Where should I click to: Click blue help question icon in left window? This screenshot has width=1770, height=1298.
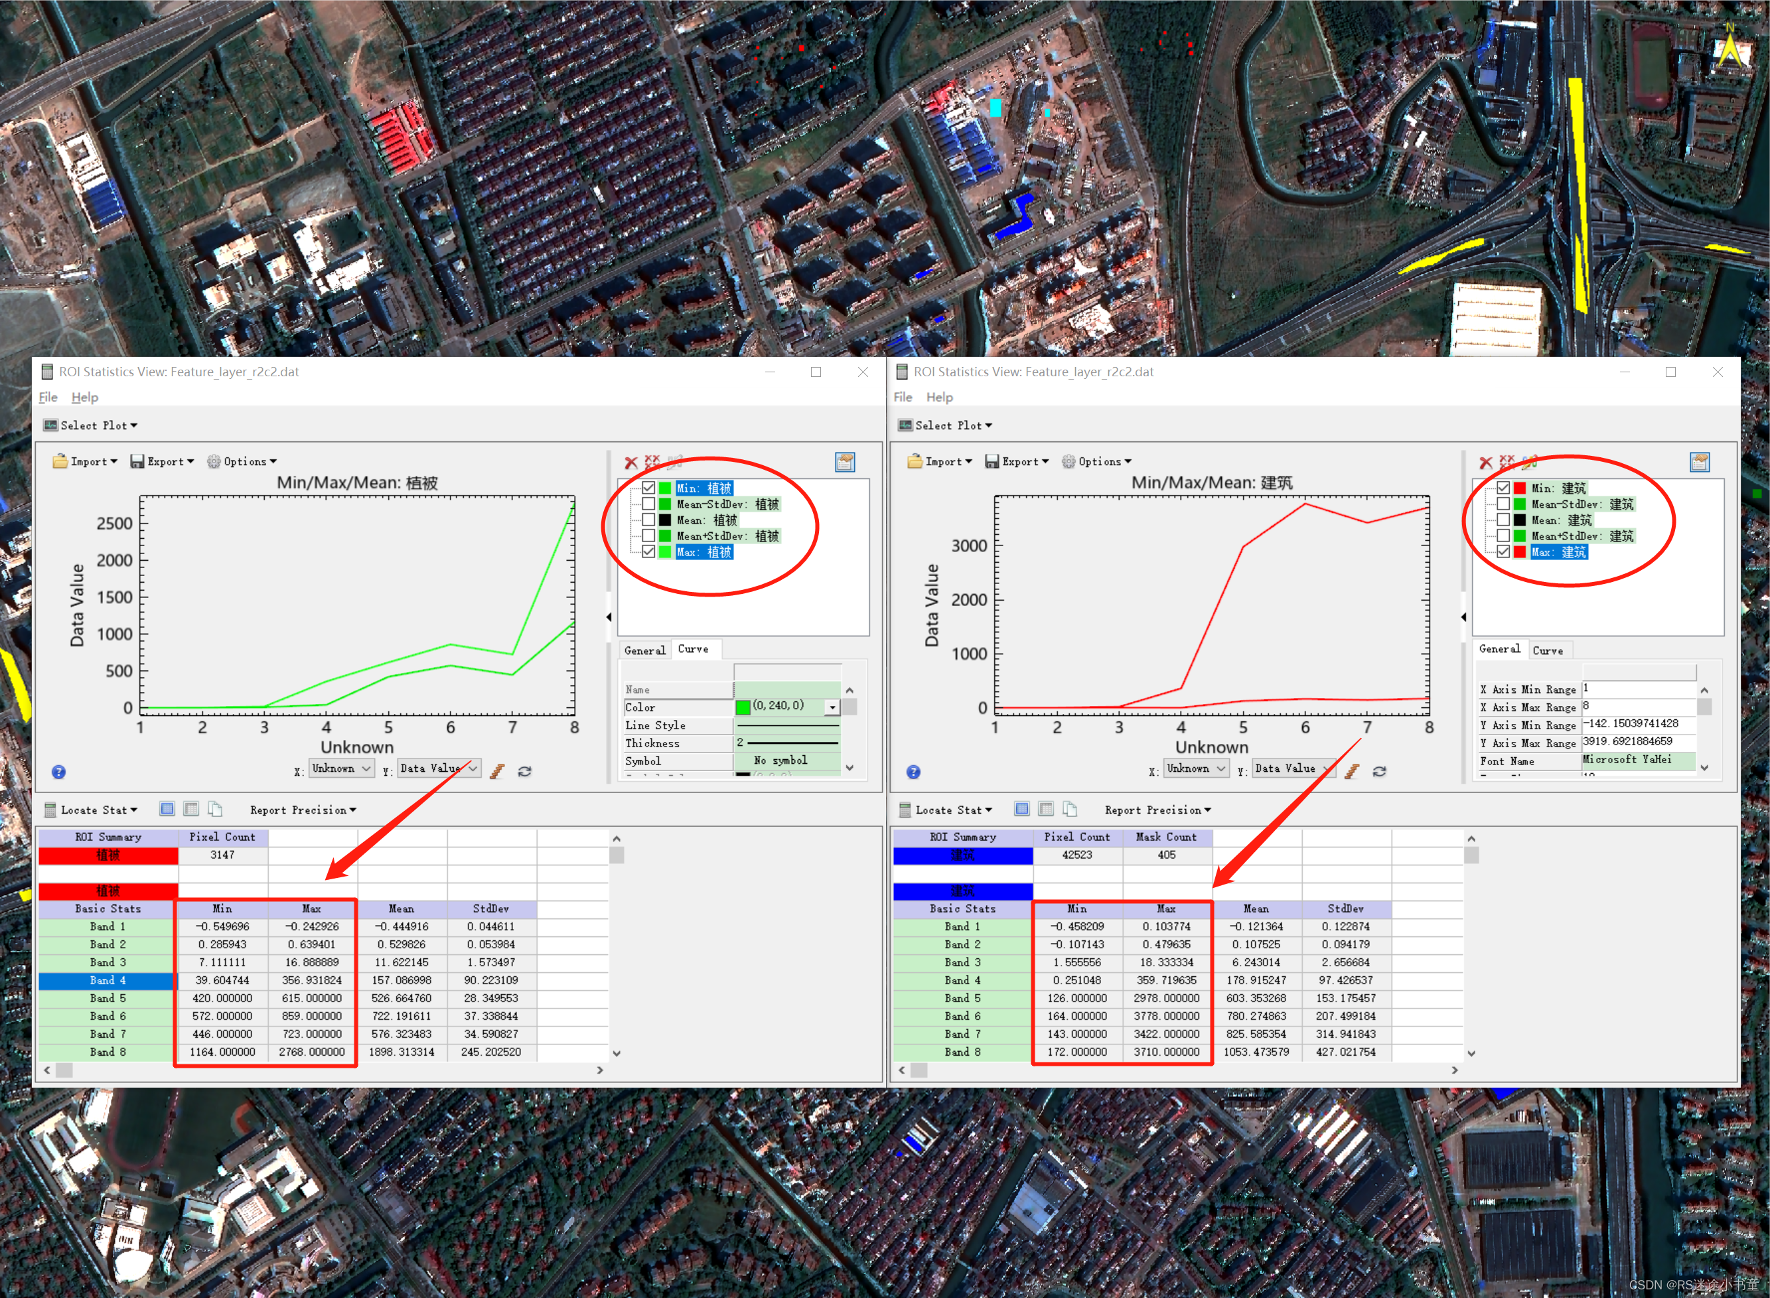(59, 772)
